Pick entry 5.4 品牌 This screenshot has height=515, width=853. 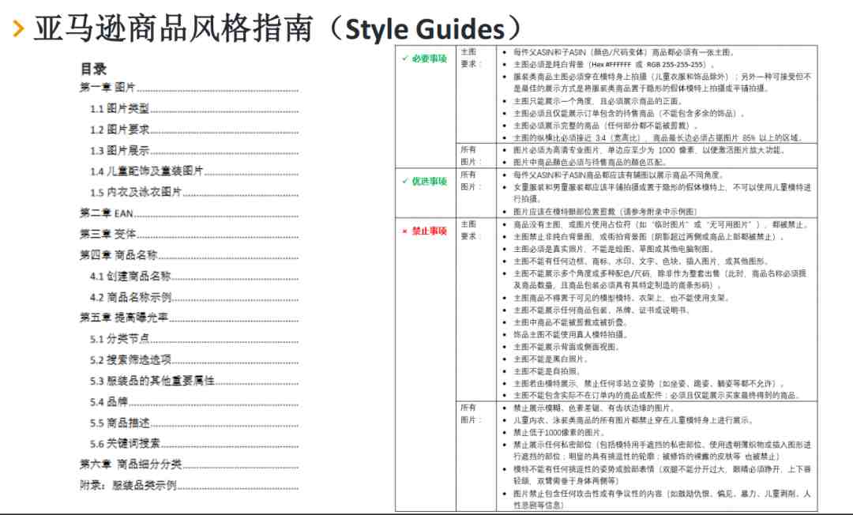194,401
